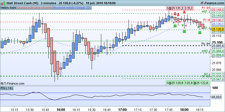225x112 pixels.
Task: Click the yellow current price tag 25 120,0
Action: [218, 29]
